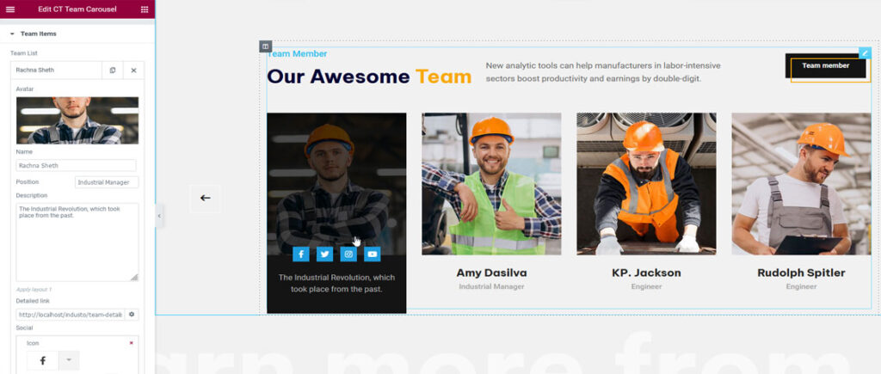881x374 pixels.
Task: Click the Instagram icon on team card
Action: (x=348, y=254)
